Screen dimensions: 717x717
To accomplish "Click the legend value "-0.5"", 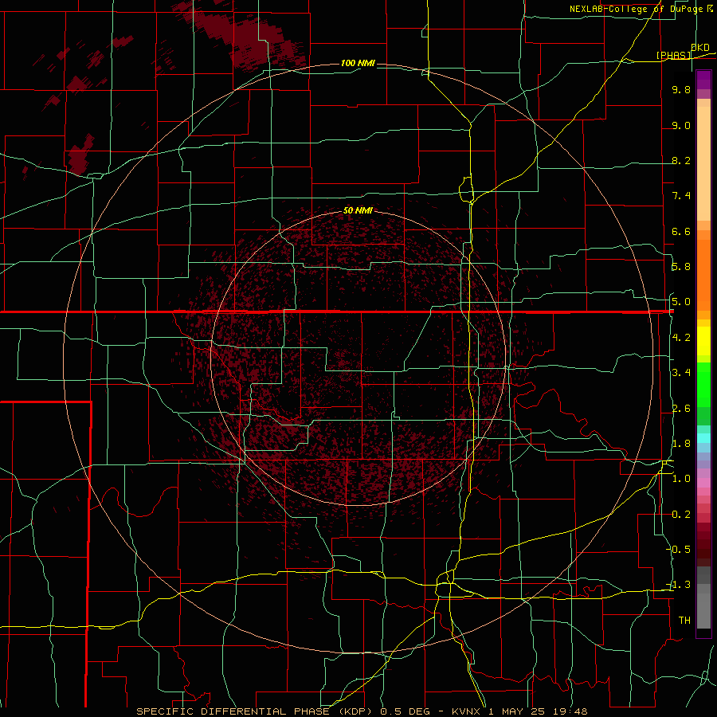I will [679, 550].
